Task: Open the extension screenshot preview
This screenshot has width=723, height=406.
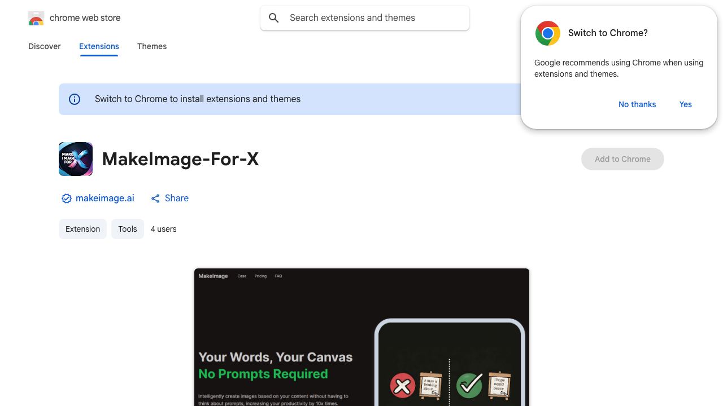Action: [x=361, y=337]
